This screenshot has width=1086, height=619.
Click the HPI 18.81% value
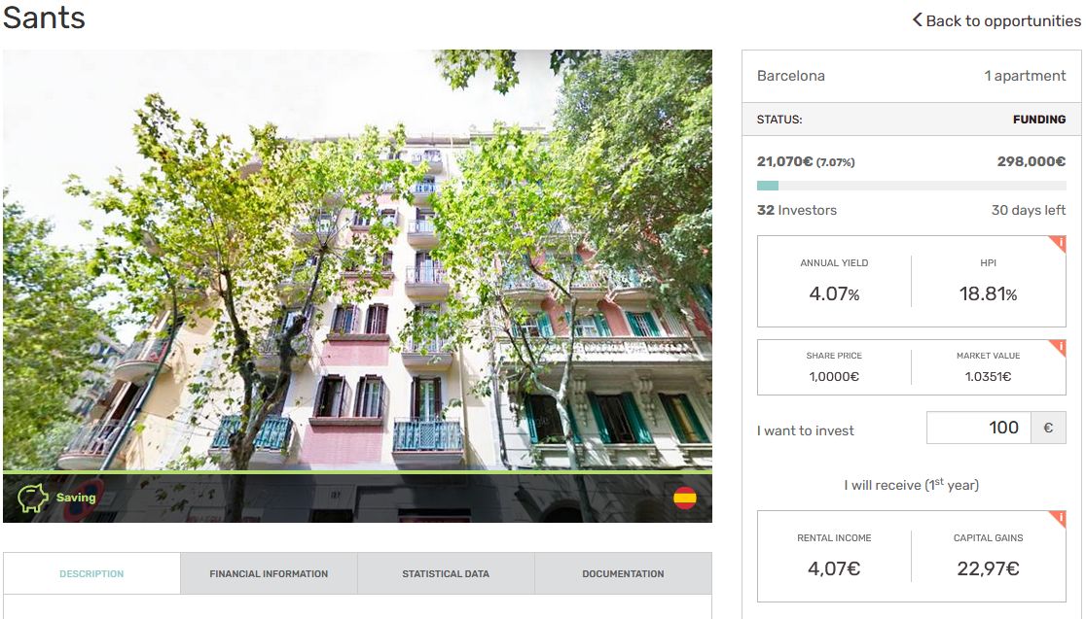click(x=988, y=293)
